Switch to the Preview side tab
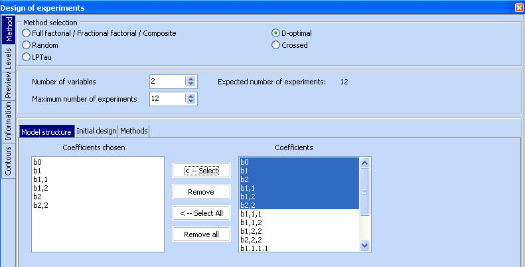The height and width of the screenshot is (267, 525). coord(8,86)
